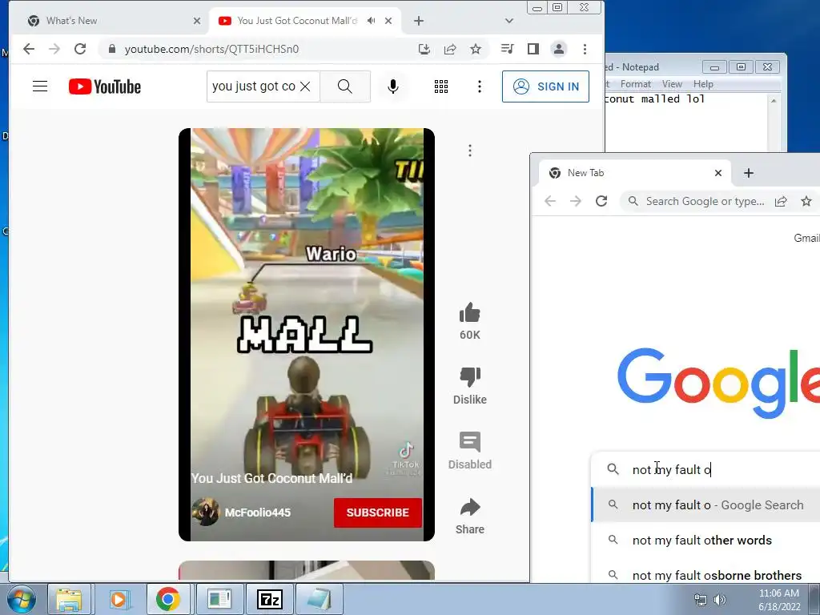The height and width of the screenshot is (615, 820).
Task: Open the YouTube apps grid
Action: click(441, 86)
